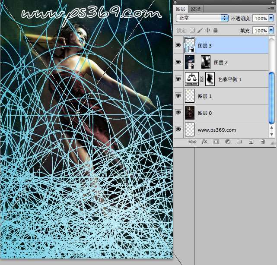The image size is (277, 265).
Task: Expand the 填充 fill slider arrow
Action: 271,31
